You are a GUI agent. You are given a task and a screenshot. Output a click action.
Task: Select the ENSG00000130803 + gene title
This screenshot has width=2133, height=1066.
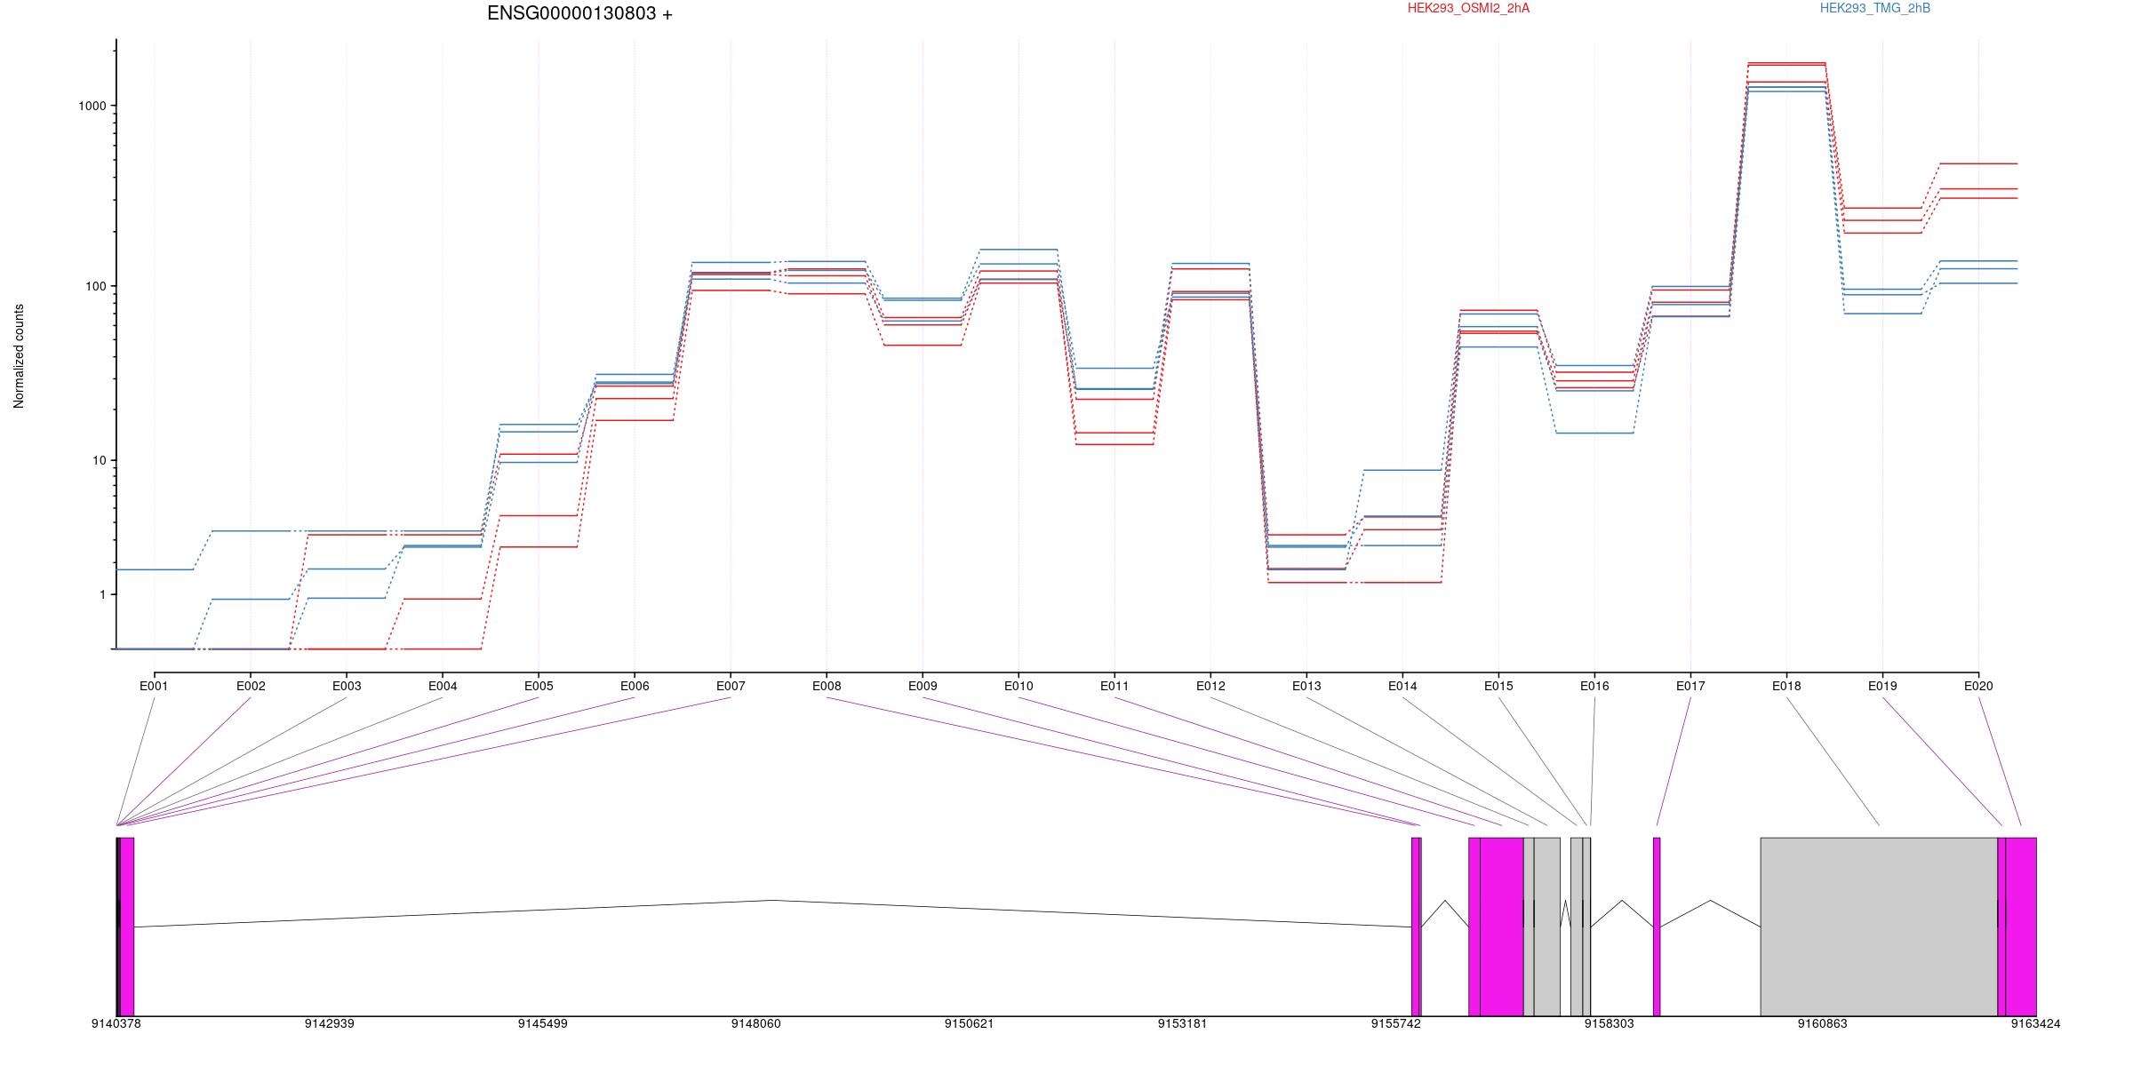click(579, 13)
